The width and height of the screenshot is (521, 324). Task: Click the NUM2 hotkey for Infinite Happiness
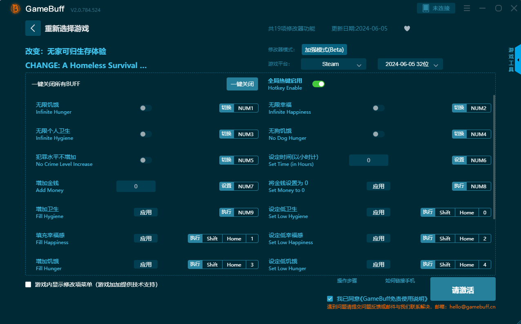point(479,108)
